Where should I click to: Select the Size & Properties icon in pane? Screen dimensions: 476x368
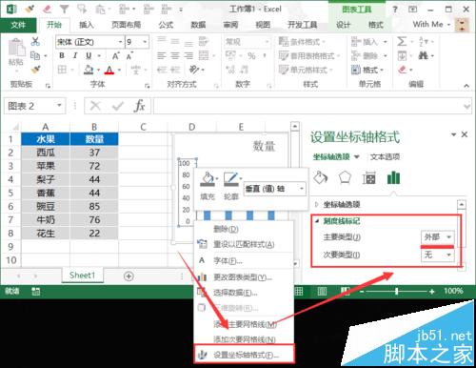[369, 178]
